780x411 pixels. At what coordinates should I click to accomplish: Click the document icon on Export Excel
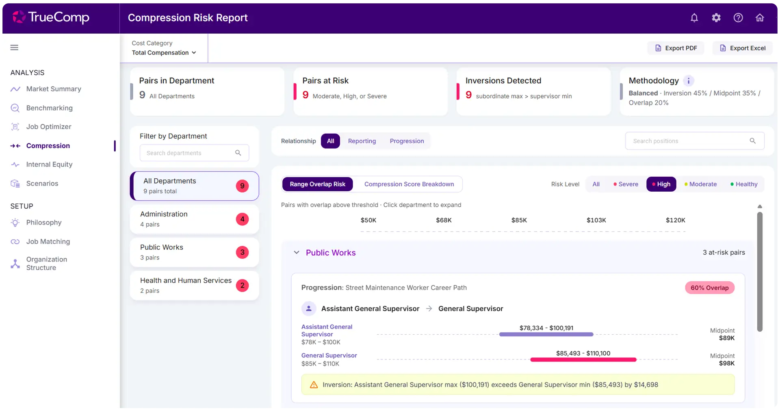point(723,48)
